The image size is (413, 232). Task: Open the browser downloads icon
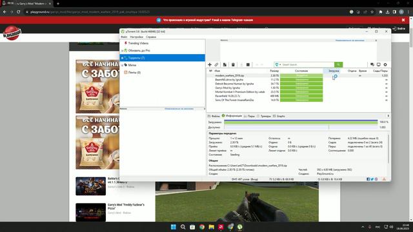click(387, 12)
